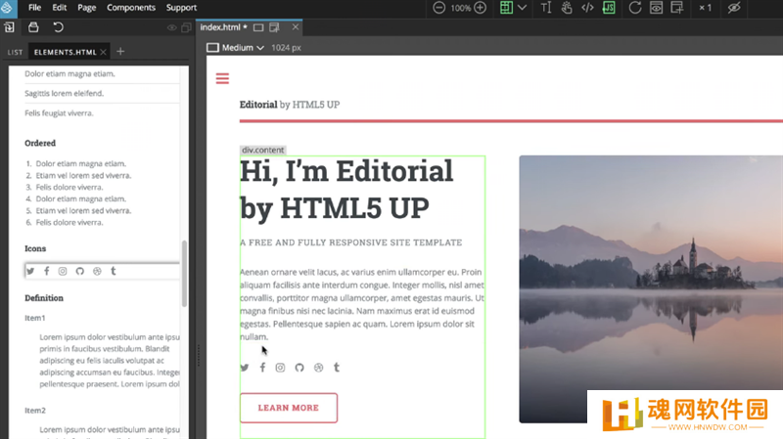Screen dimensions: 783x439
Task: Click the Ordered heading in library panel
Action: (40, 143)
